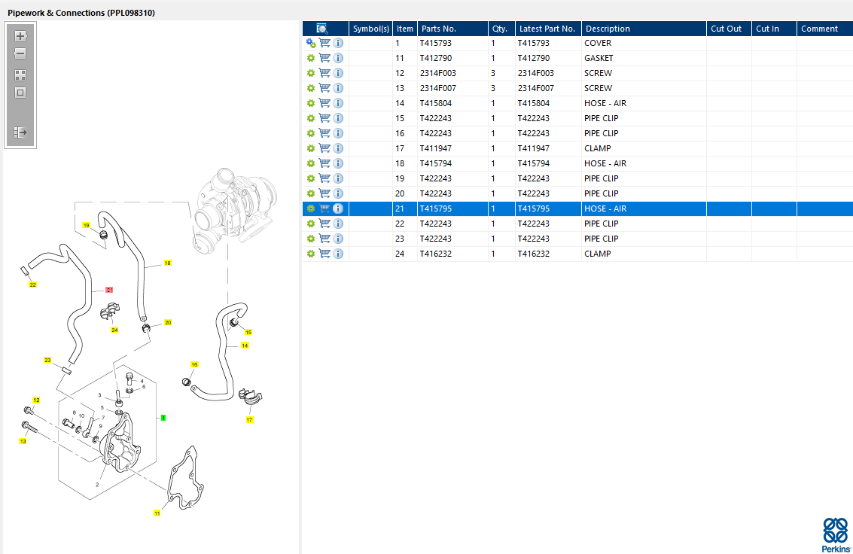Click the four-square grid view icon
This screenshot has height=554, width=853.
click(x=20, y=75)
